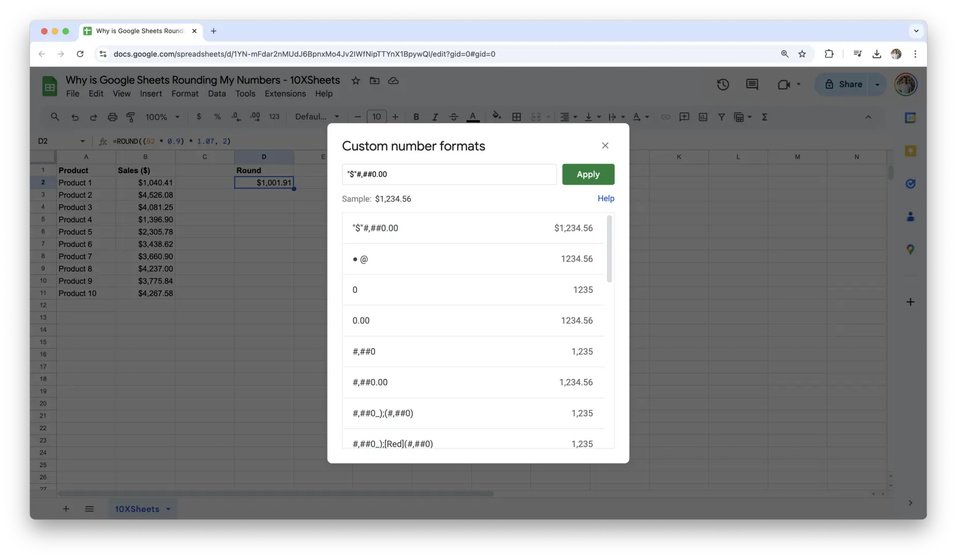Click the green Apply button
This screenshot has height=559, width=957.
click(x=588, y=174)
